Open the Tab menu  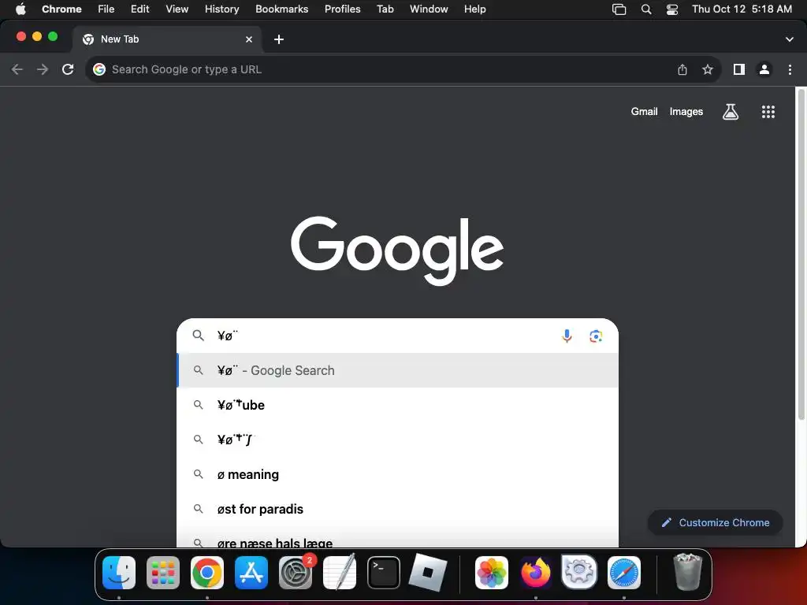tap(385, 9)
